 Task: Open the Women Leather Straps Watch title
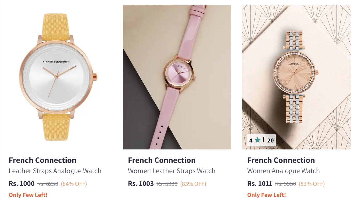(172, 171)
